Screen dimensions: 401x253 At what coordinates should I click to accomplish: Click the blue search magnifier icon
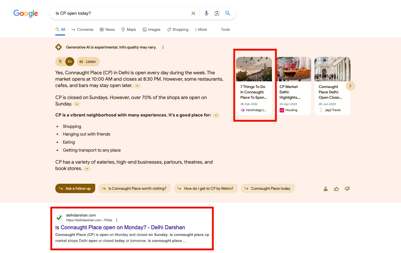pyautogui.click(x=228, y=13)
